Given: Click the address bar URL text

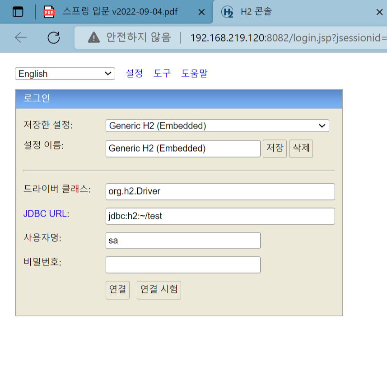Looking at the screenshot, I should pyautogui.click(x=288, y=38).
